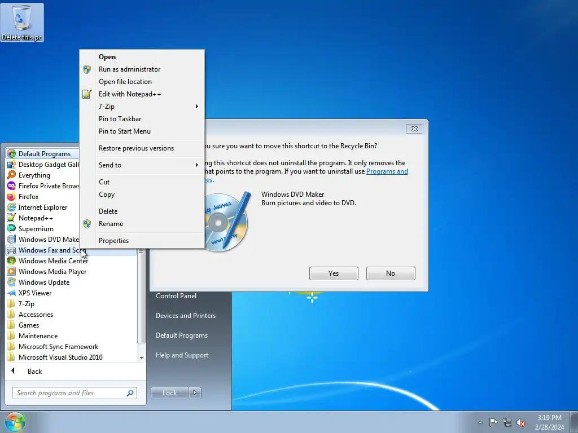The image size is (578, 433).
Task: Click the Supermium icon
Action: pos(11,228)
